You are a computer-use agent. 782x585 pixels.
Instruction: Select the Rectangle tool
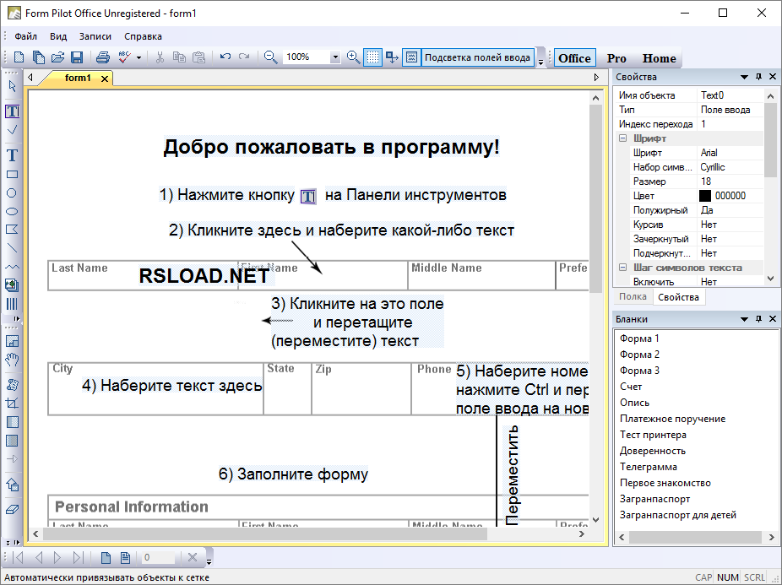(12, 174)
